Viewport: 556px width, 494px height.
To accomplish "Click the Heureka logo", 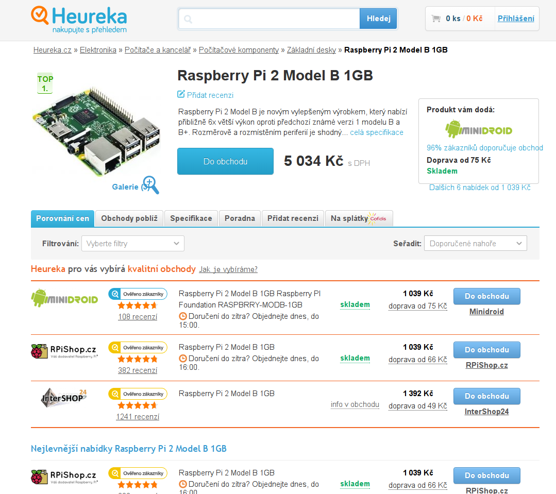I will tap(79, 20).
